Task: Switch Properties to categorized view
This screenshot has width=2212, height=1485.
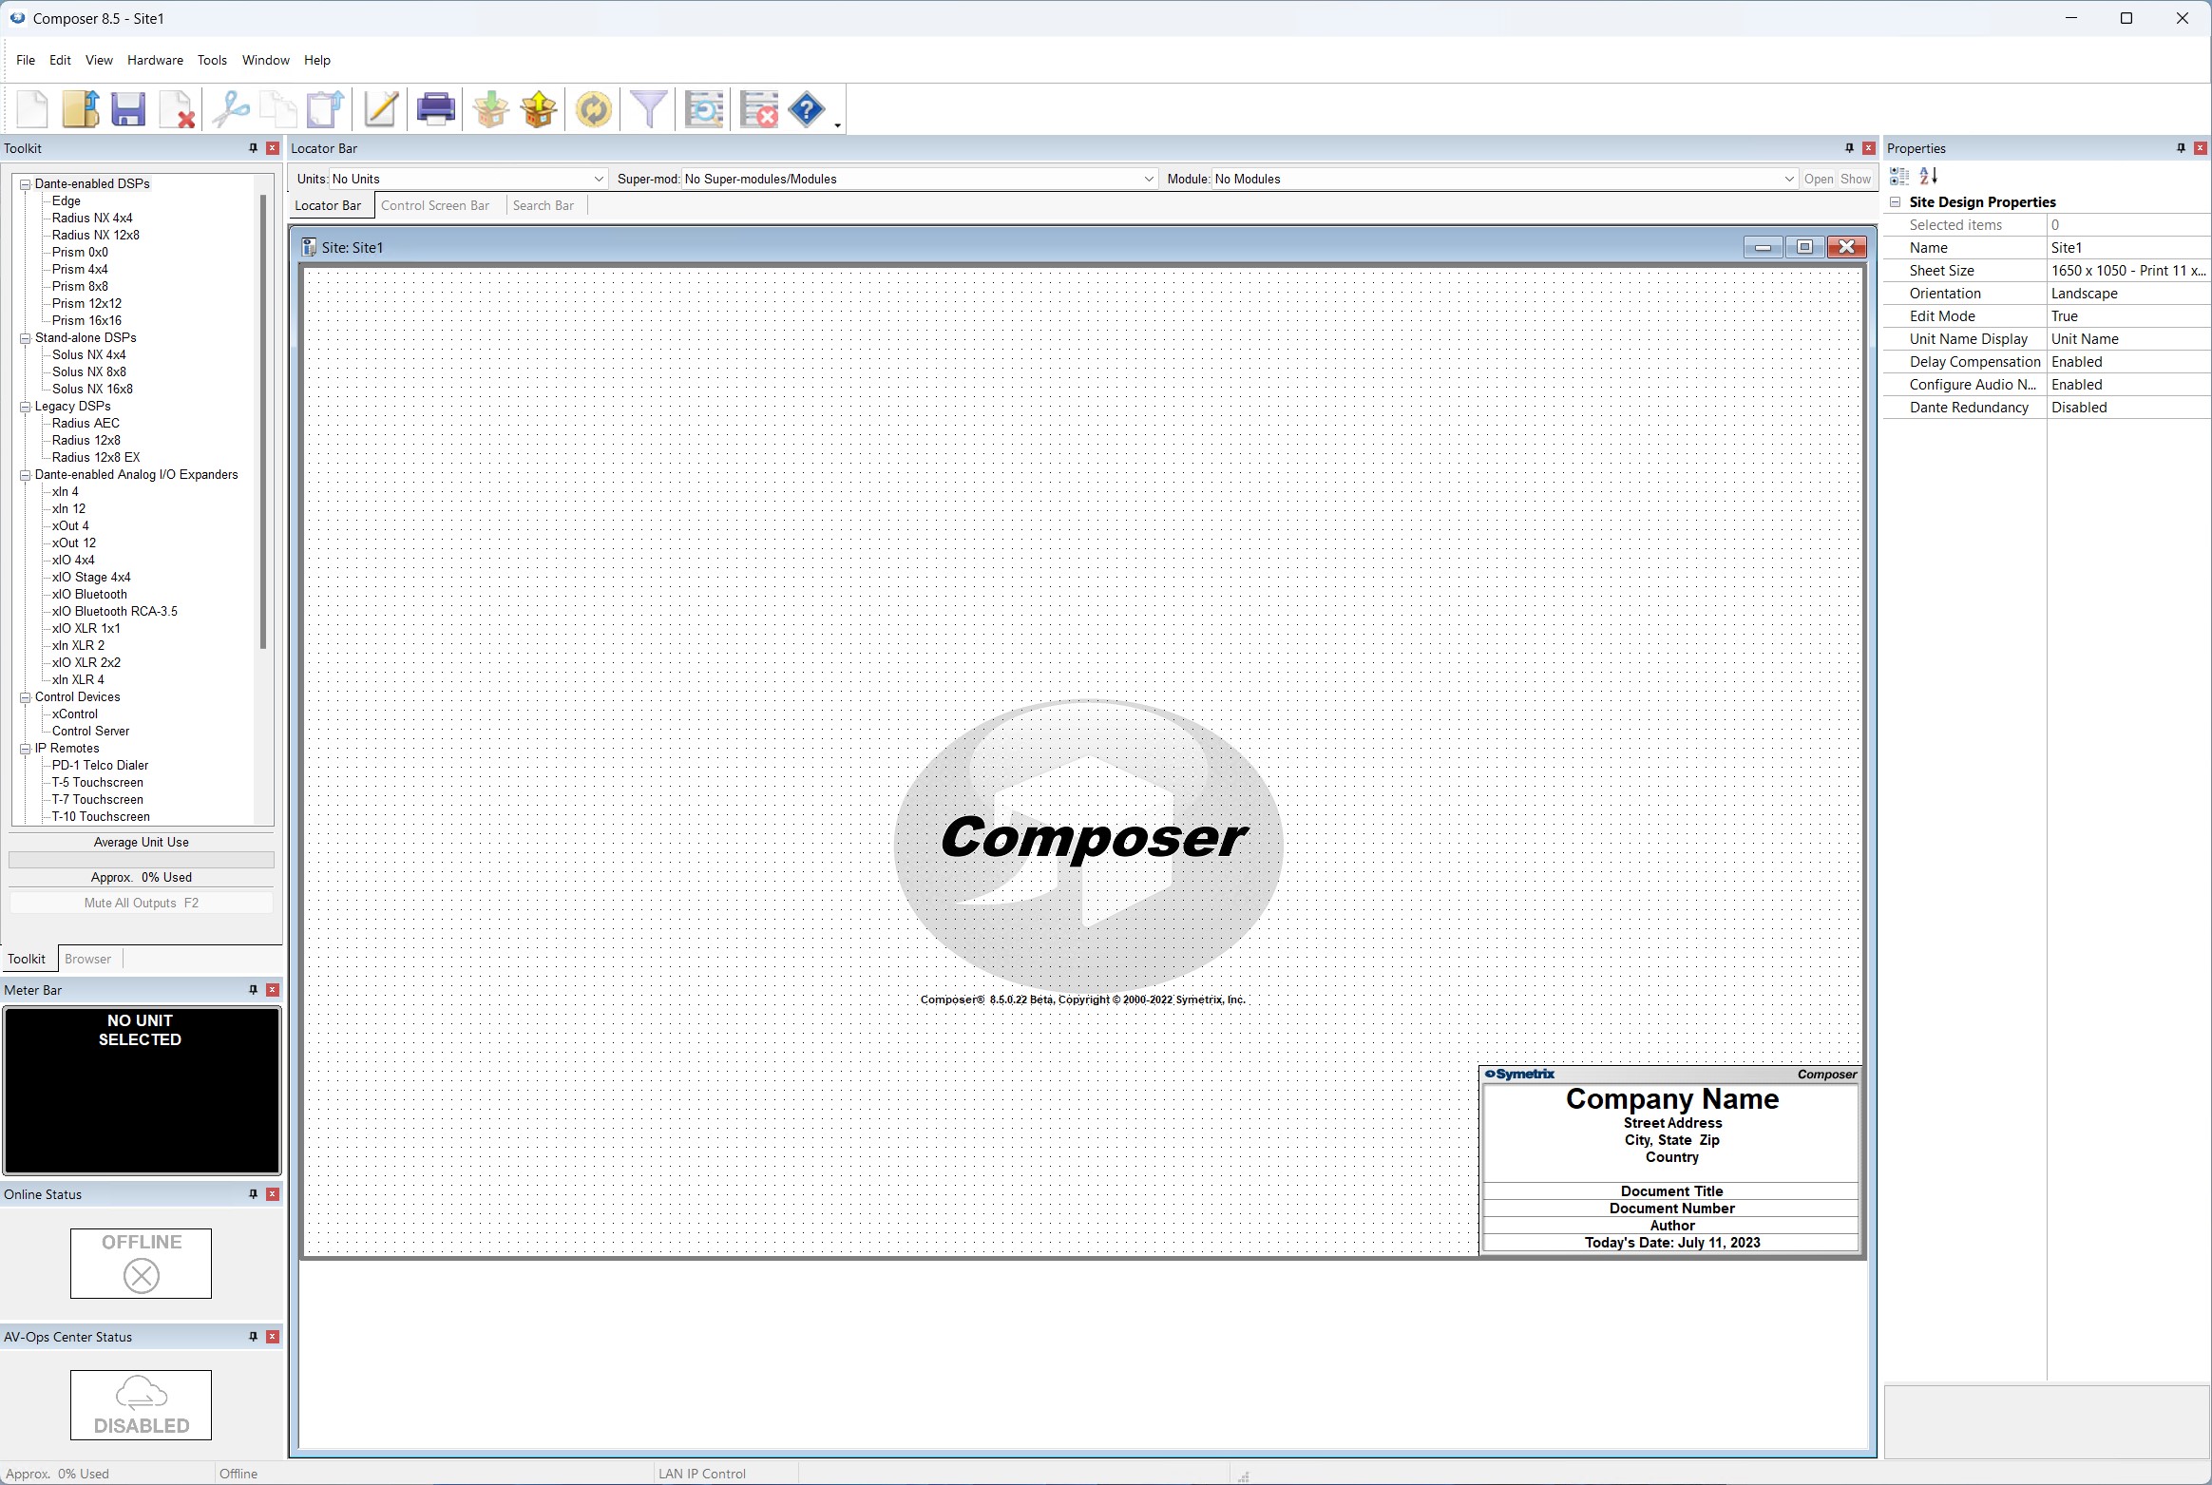Action: (1899, 176)
